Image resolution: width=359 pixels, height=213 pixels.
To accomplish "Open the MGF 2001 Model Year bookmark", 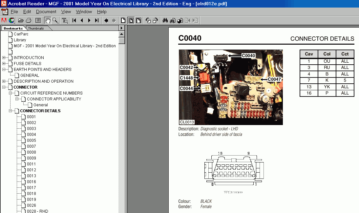I will [65, 46].
